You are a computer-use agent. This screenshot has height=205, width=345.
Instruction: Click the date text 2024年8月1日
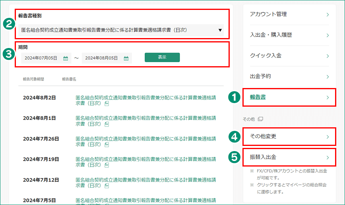click(x=39, y=118)
